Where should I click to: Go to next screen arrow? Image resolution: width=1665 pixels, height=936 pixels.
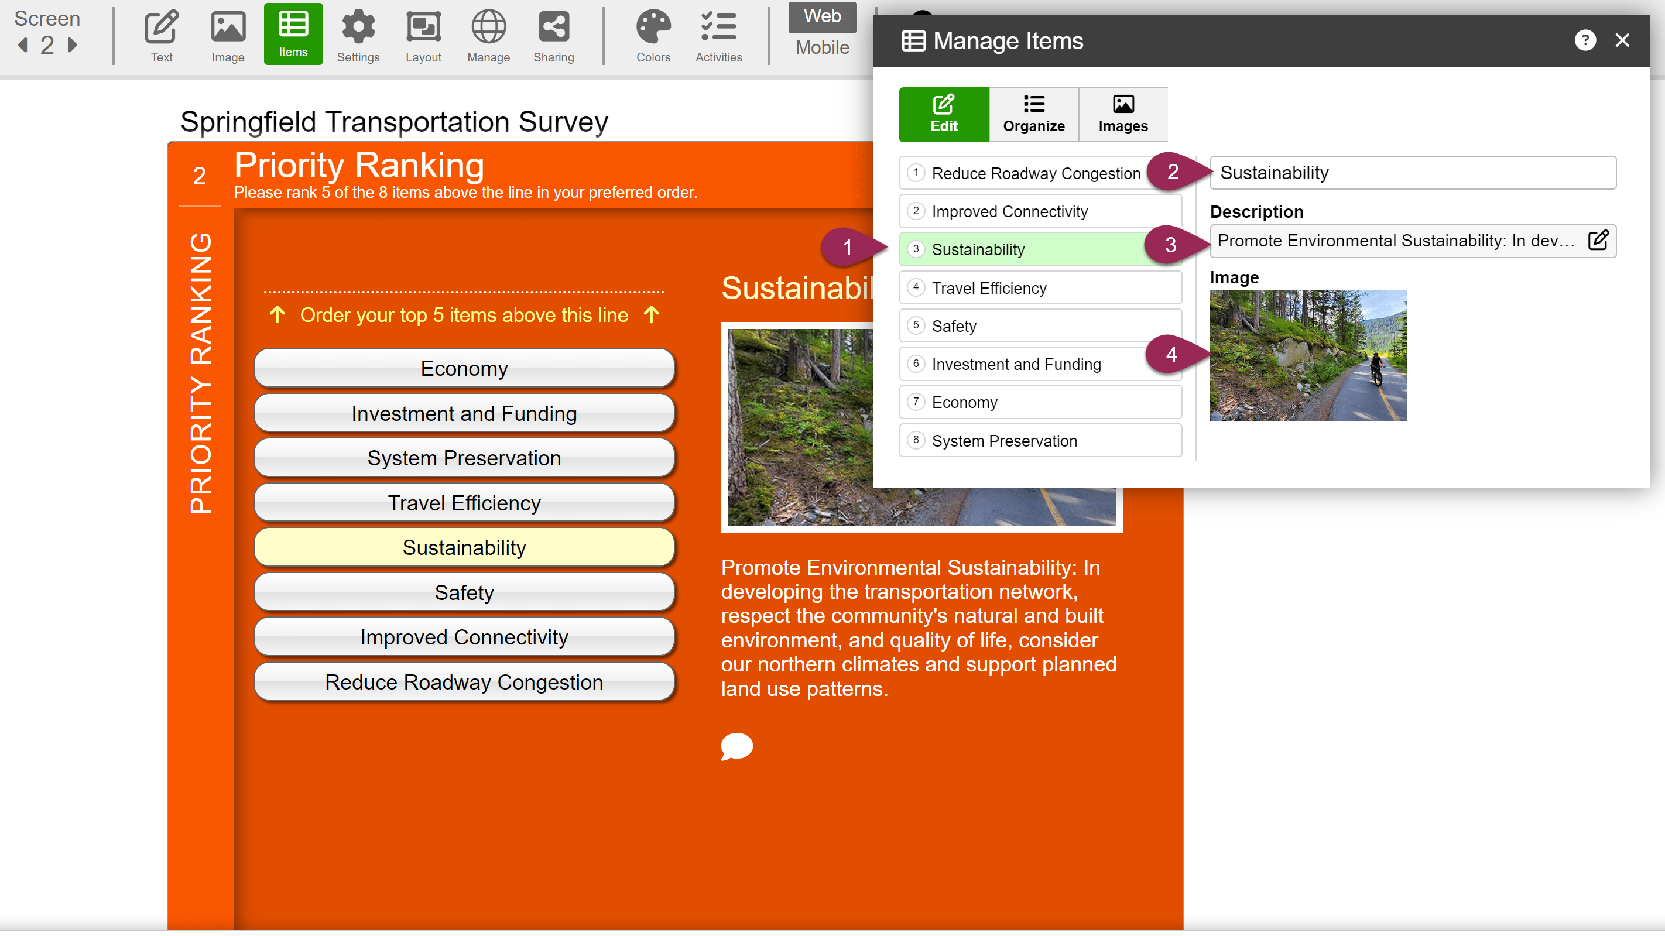click(73, 45)
